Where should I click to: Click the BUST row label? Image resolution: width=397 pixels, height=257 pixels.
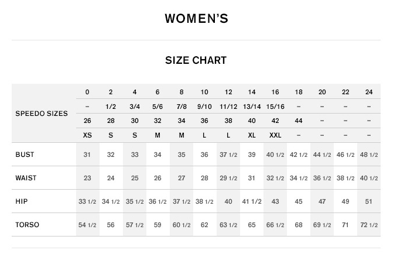25,155
